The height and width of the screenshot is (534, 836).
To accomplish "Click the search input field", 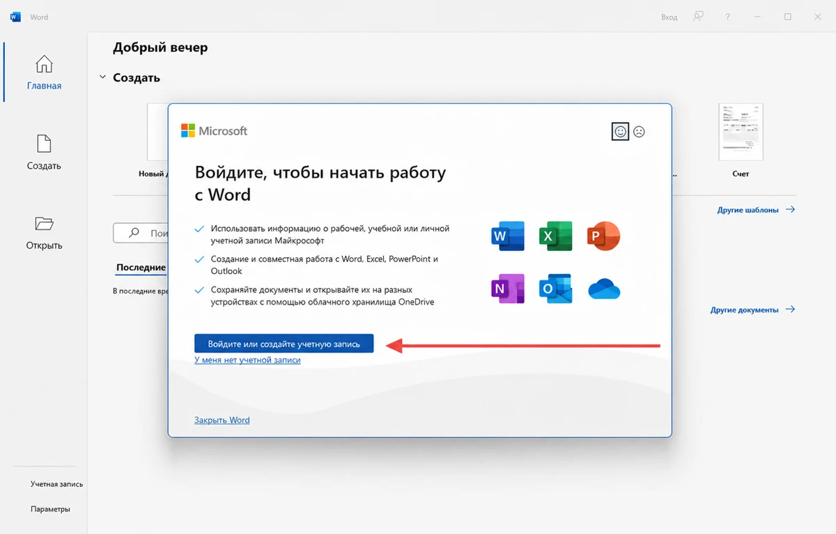I will 141,233.
